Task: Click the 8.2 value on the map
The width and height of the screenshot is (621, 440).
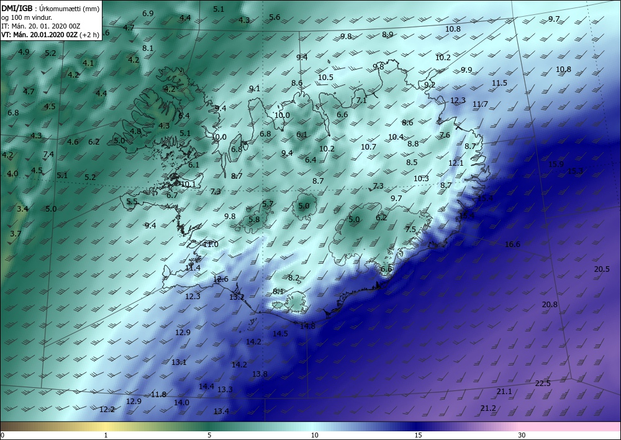Action: [x=294, y=278]
